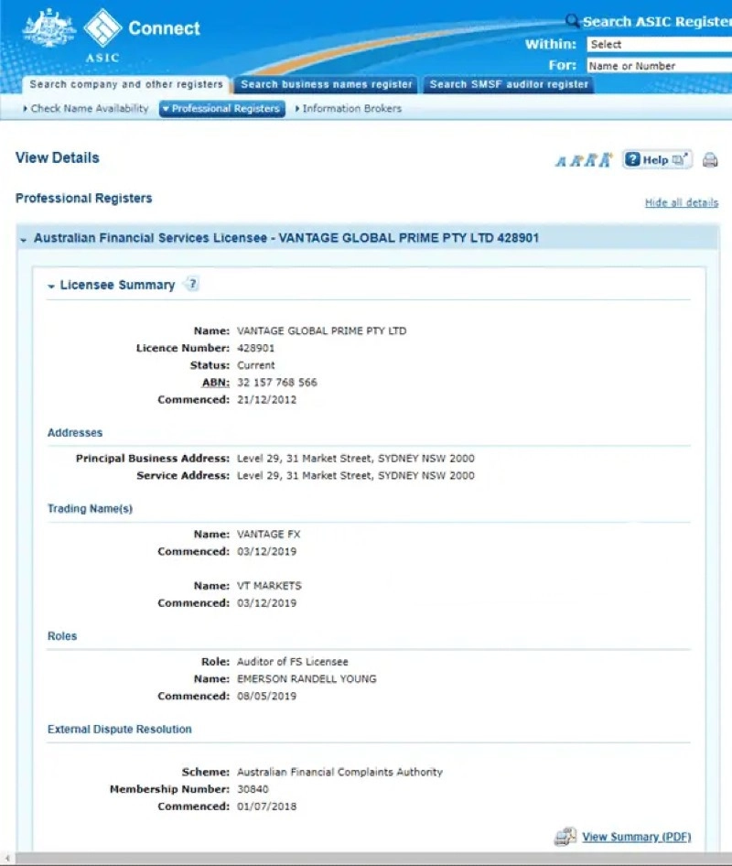Collapse Australian Financial Services Licensee panel

23,240
